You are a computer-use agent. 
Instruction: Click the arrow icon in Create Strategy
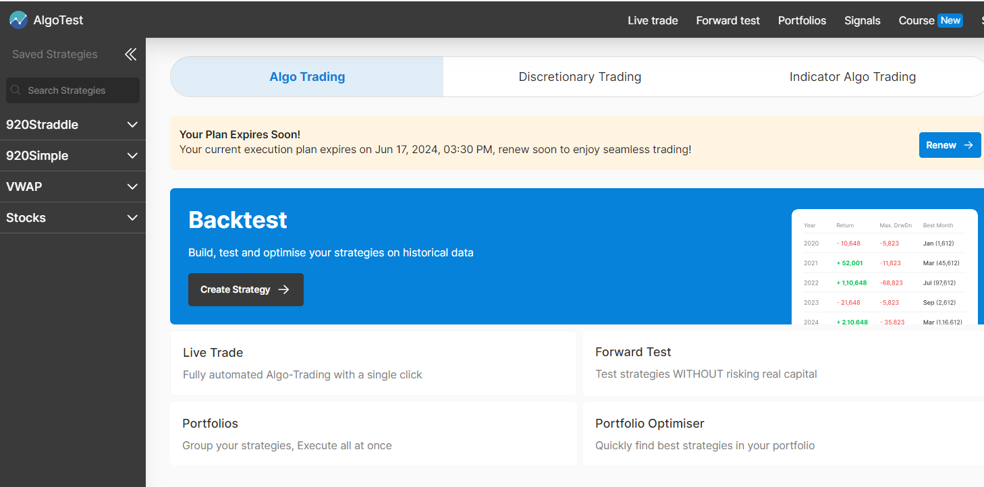click(284, 289)
